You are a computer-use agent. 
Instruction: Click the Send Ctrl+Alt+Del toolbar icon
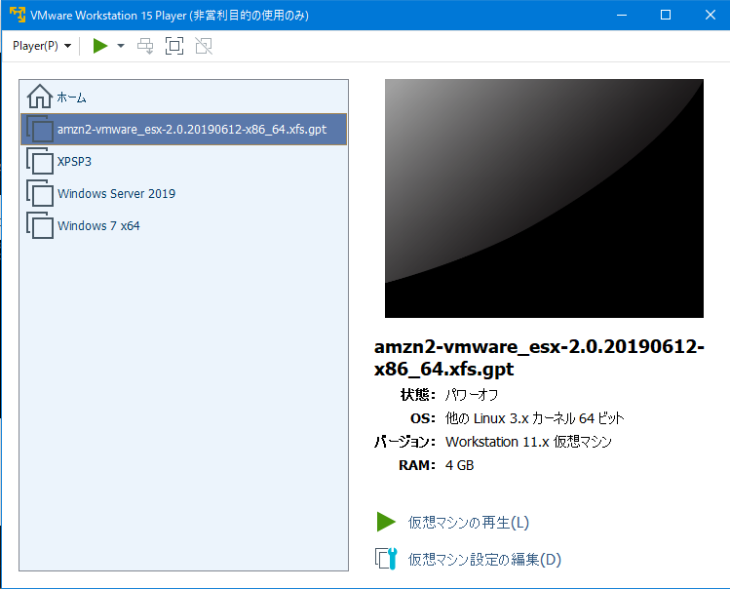pos(145,46)
